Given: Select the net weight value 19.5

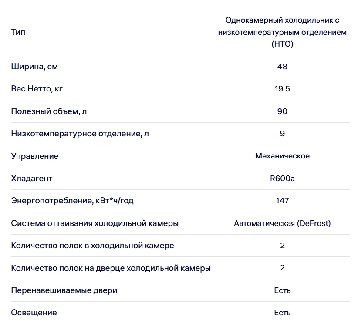Looking at the screenshot, I should [282, 89].
